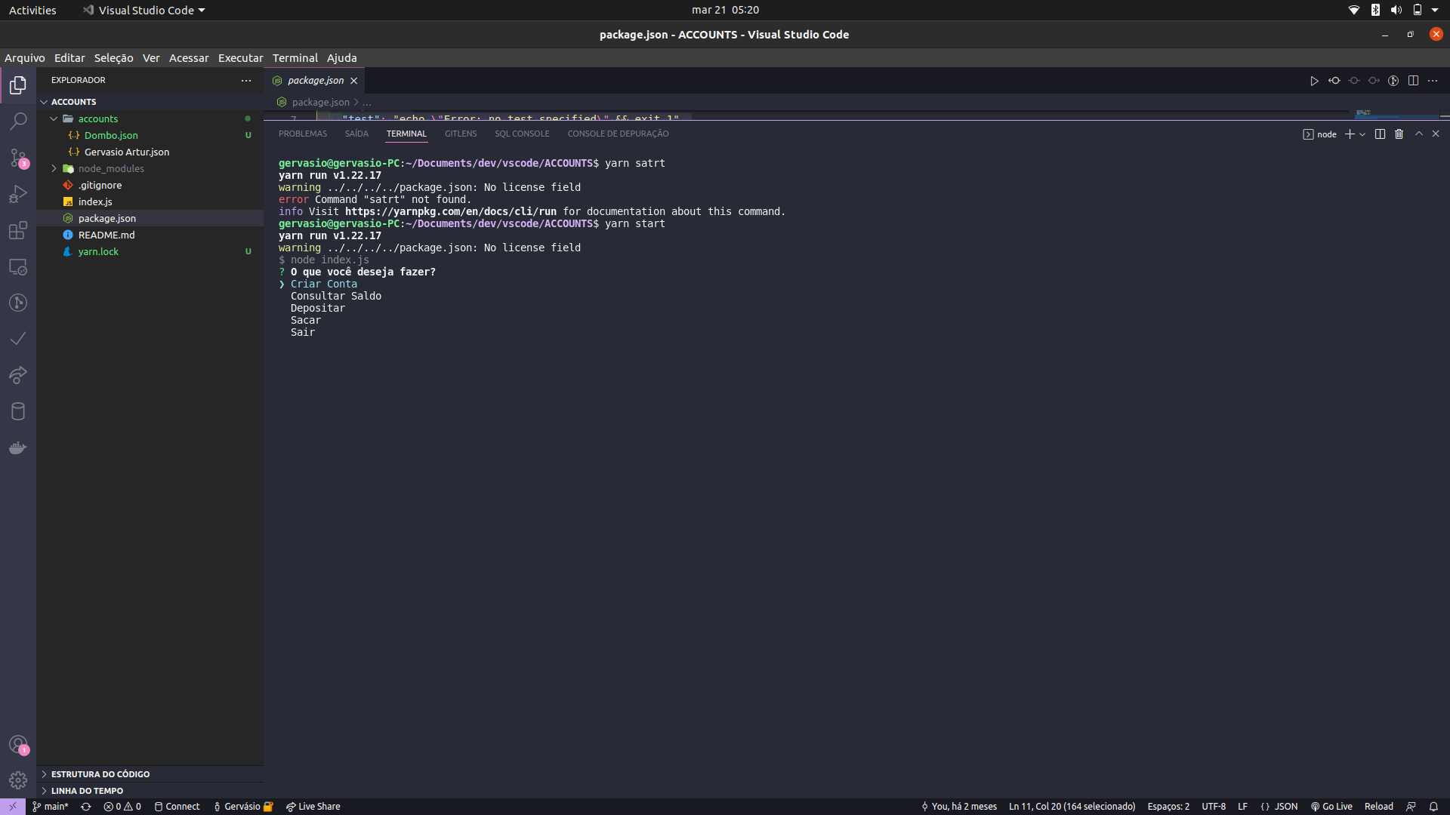Image resolution: width=1450 pixels, height=815 pixels.
Task: Open the Accounts icon above settings
Action: pyautogui.click(x=18, y=744)
